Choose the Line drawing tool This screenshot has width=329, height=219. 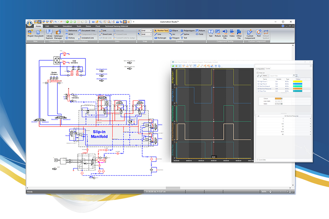click(158, 34)
